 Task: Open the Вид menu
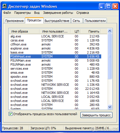(37, 13)
